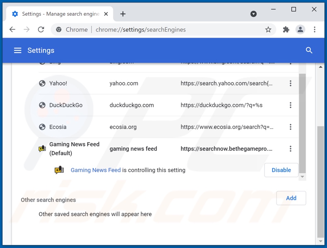Click the back navigation arrow

[x=12, y=30]
